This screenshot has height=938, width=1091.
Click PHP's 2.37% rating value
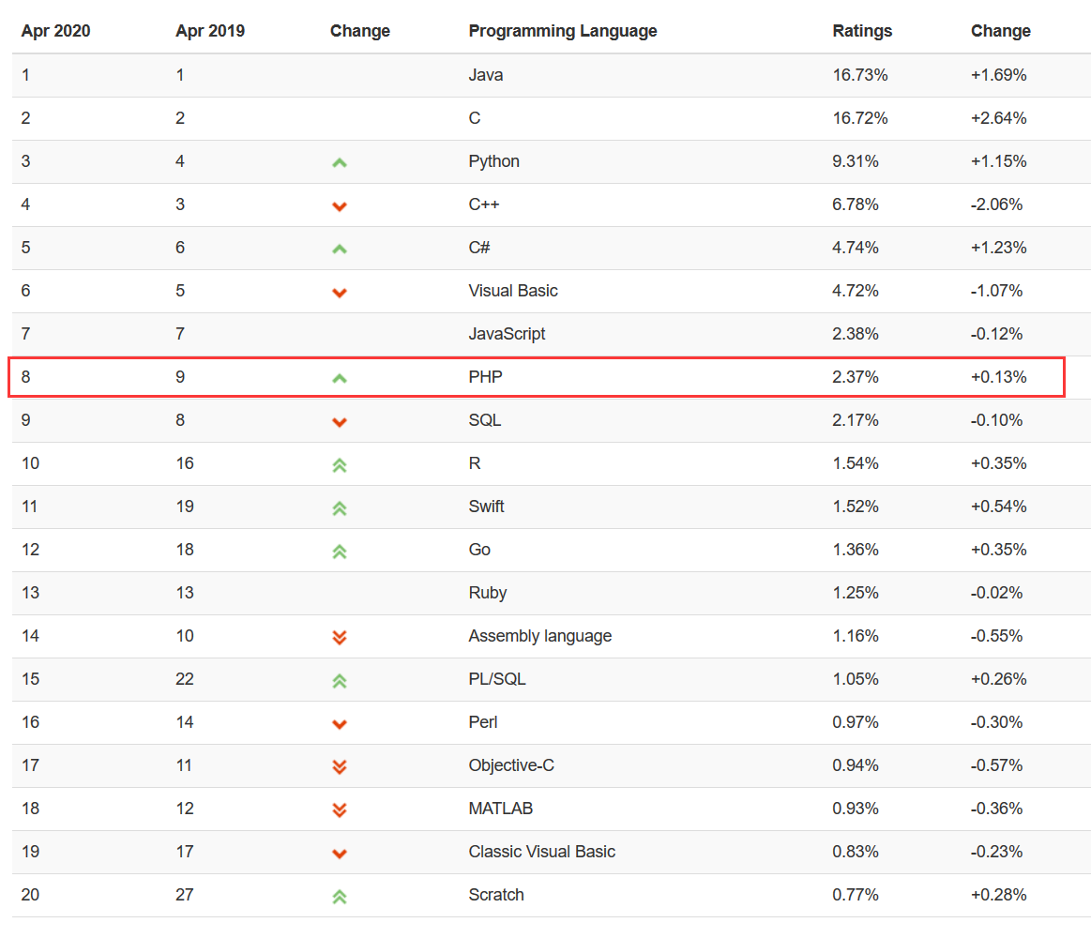click(x=855, y=377)
